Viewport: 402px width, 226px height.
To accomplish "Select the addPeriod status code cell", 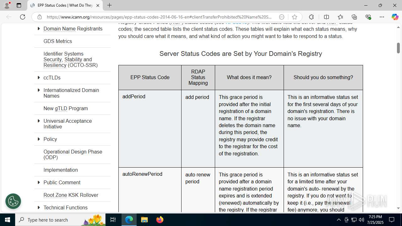I will point(150,128).
